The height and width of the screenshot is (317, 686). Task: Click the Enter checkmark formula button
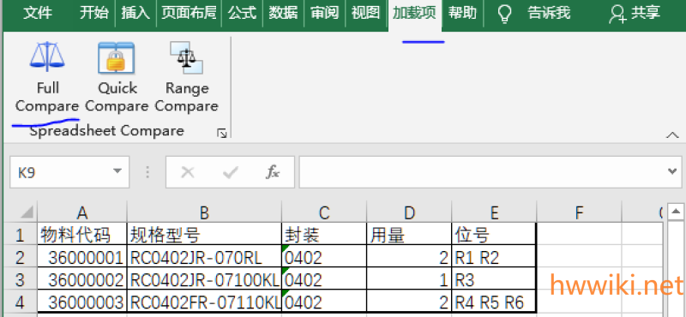point(230,172)
